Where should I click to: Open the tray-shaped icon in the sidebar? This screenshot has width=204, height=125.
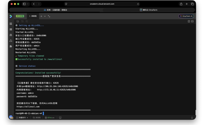[x=11, y=35]
